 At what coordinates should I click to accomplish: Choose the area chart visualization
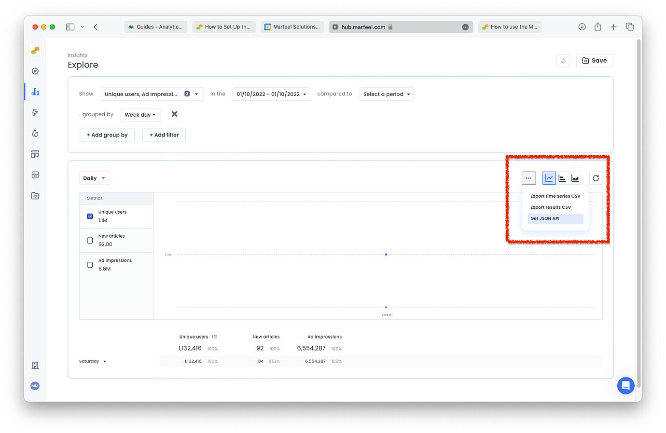point(575,178)
